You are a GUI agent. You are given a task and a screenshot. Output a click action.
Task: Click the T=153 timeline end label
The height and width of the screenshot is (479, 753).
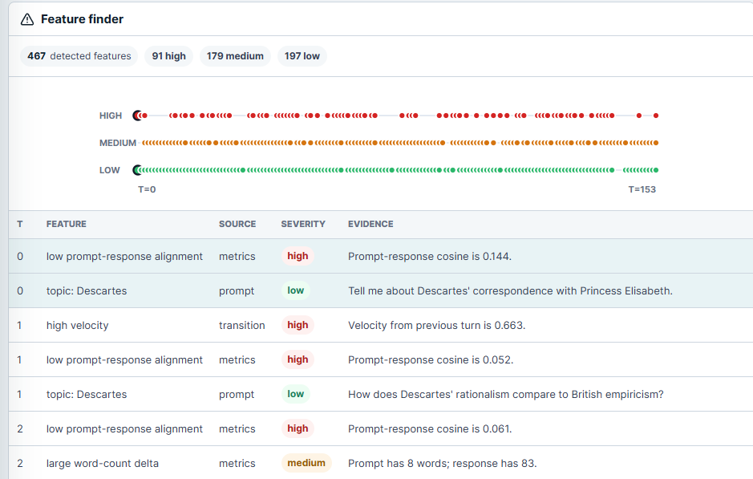tap(642, 190)
